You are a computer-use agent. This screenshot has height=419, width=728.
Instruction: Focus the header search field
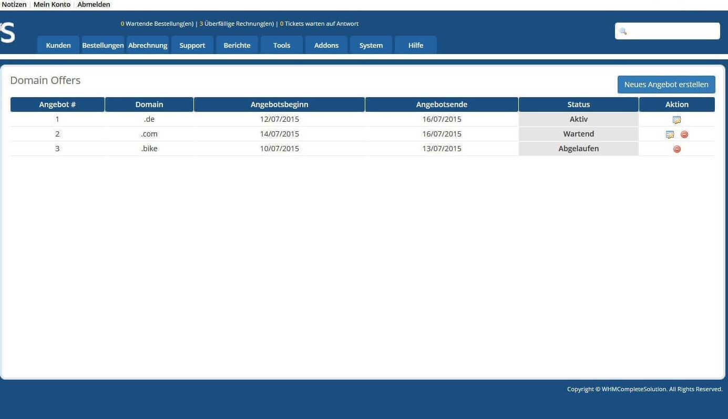(x=673, y=32)
